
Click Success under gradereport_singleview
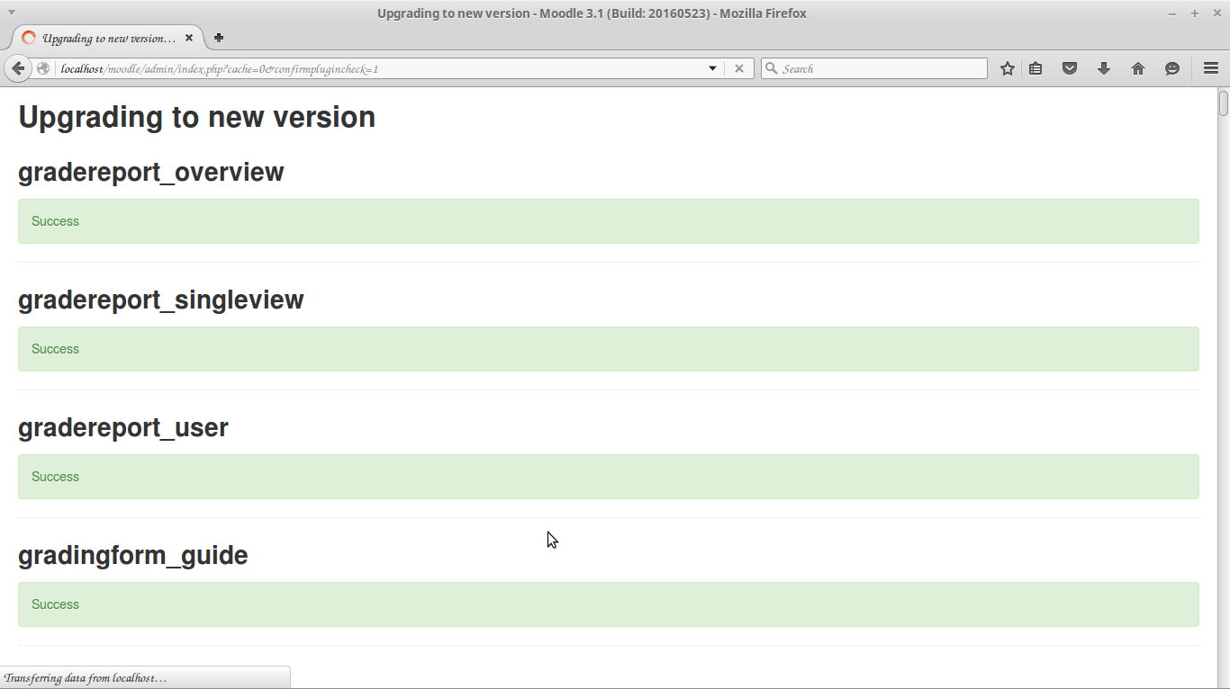(55, 349)
